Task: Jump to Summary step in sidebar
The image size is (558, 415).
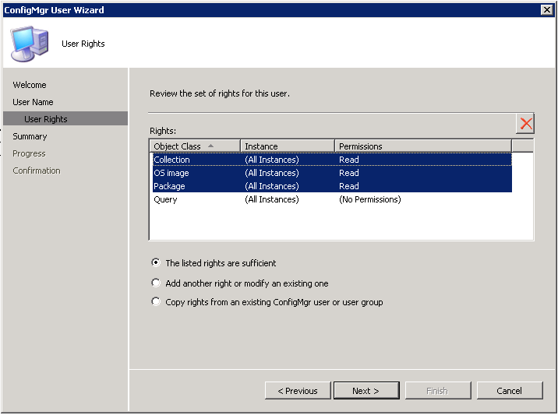Action: tap(30, 136)
